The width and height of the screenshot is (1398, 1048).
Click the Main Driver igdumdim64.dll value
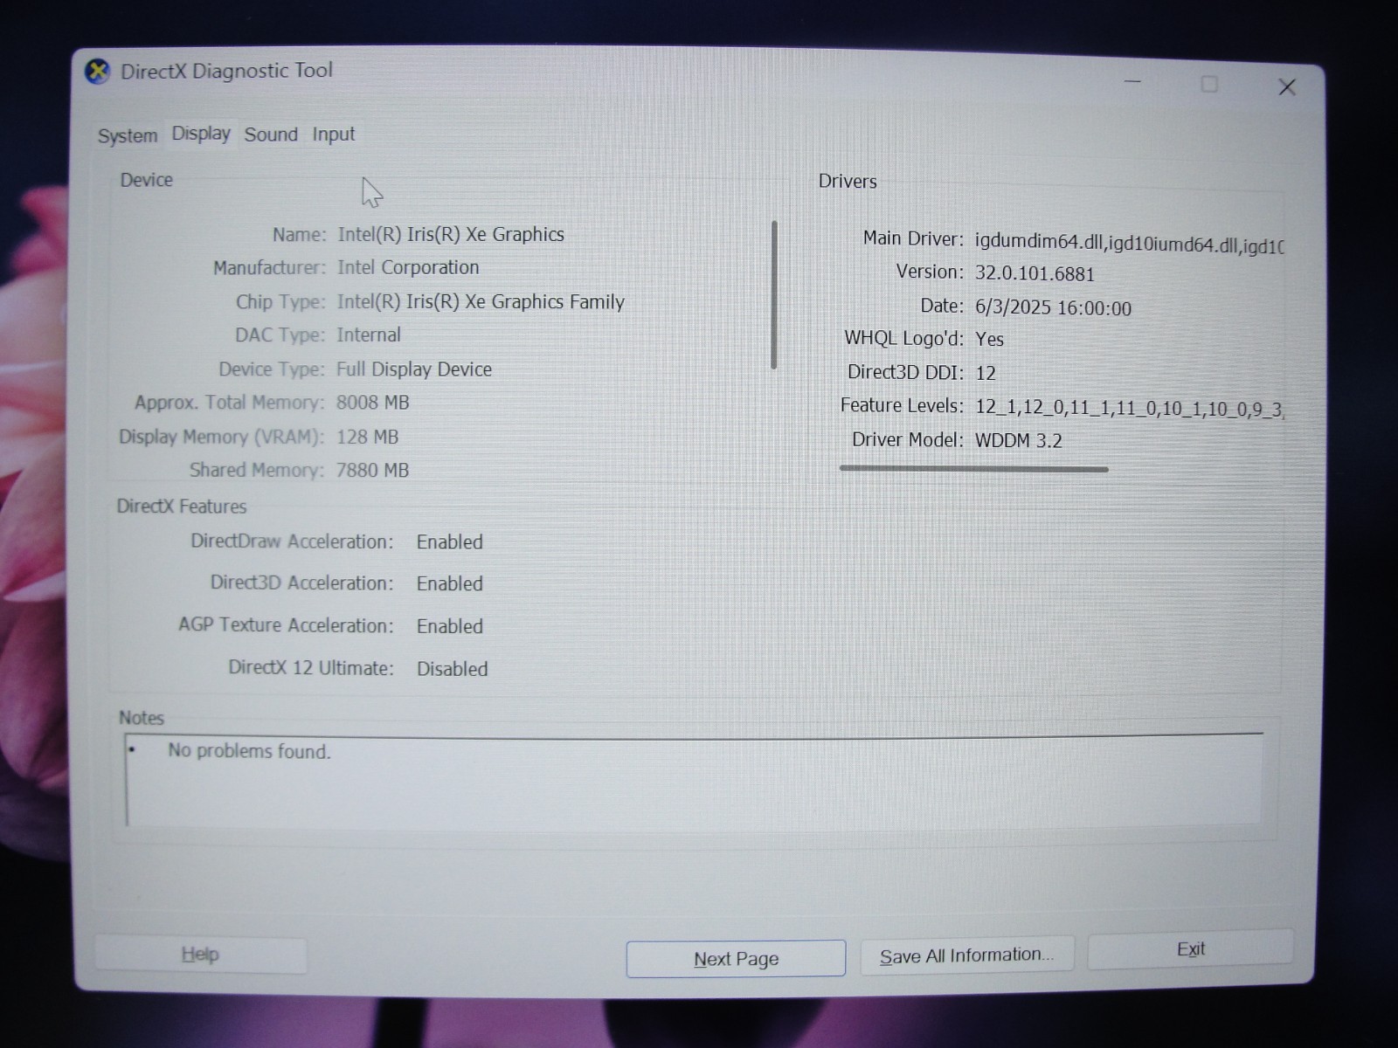(1129, 245)
